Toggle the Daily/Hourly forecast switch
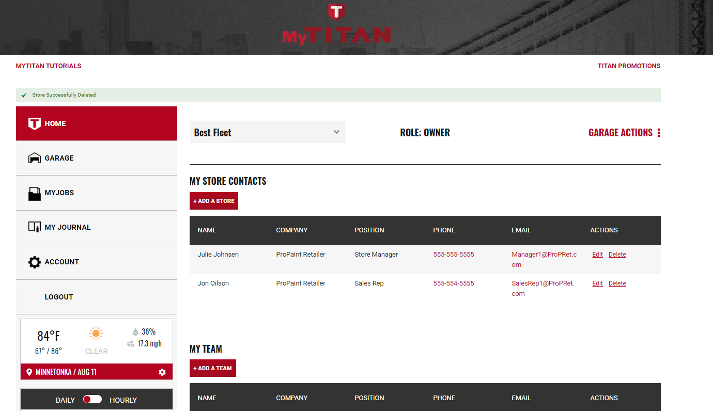This screenshot has height=411, width=713. tap(92, 400)
